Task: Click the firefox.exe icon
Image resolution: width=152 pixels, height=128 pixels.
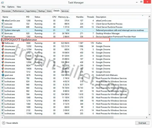Action: 3,43
